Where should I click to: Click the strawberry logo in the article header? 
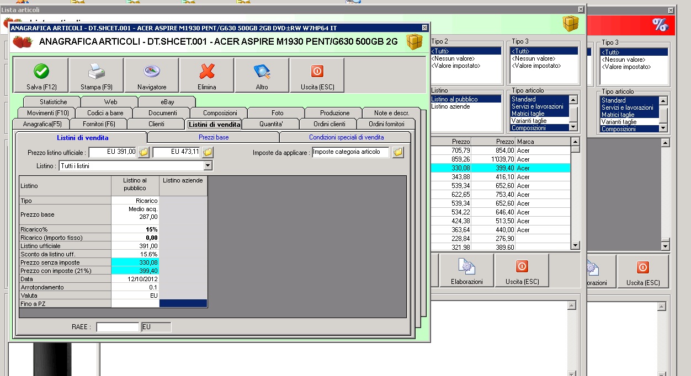pyautogui.click(x=23, y=42)
